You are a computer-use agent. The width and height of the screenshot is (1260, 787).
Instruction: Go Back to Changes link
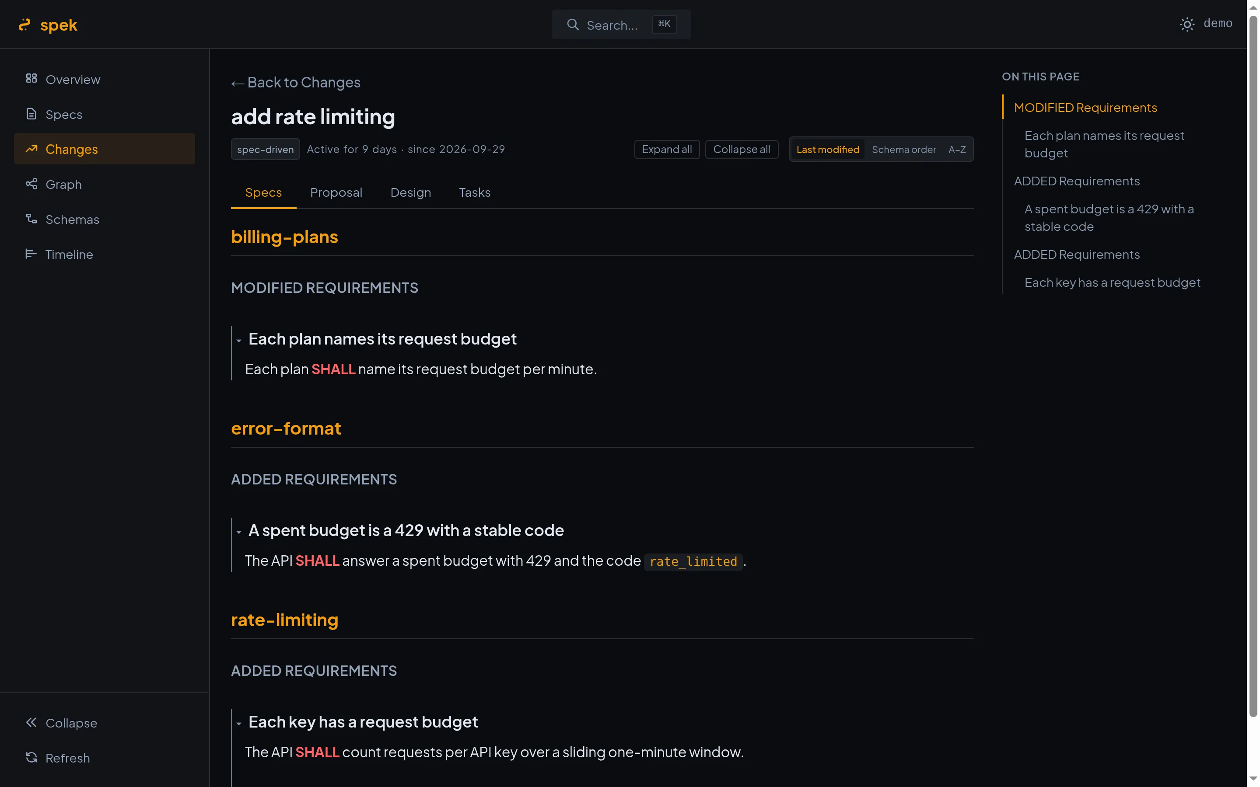tap(296, 82)
